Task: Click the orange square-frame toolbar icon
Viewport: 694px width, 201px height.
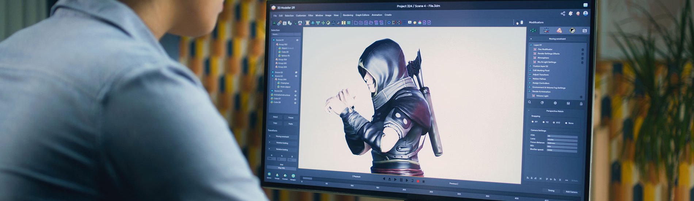Action: pos(308,23)
